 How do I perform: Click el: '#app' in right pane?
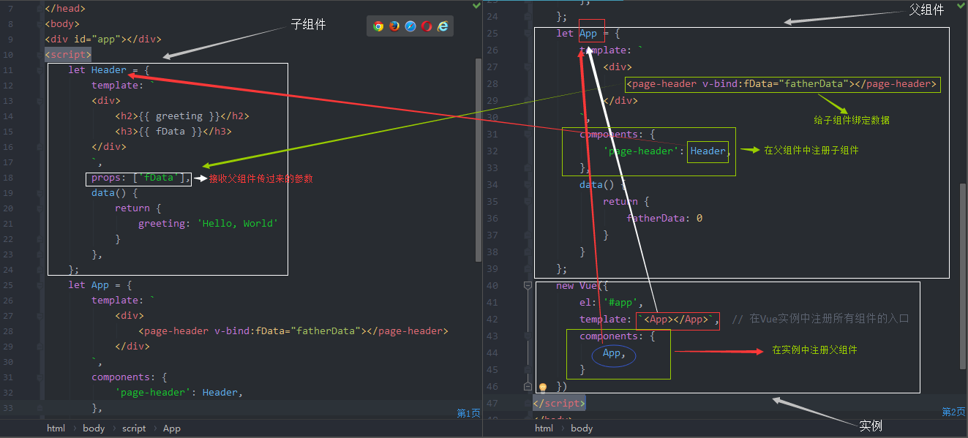[x=611, y=303]
